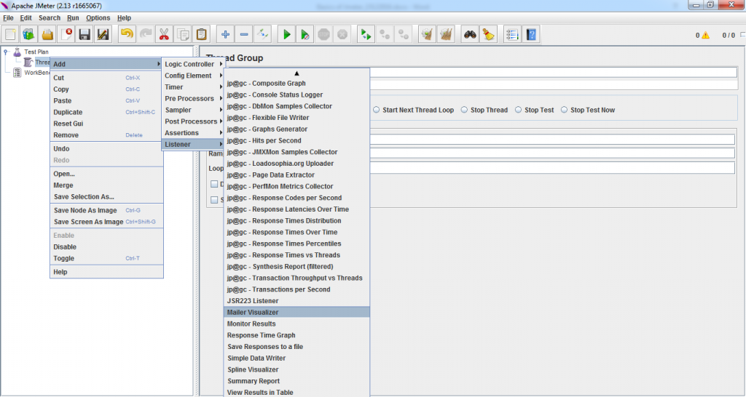
Task: Select the Stop Thread radio button
Action: 464,110
